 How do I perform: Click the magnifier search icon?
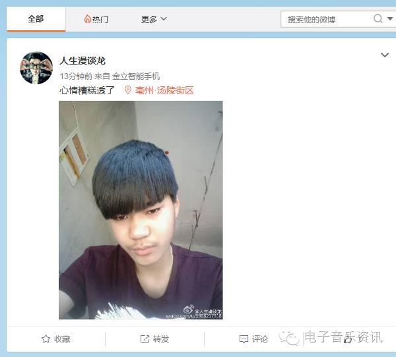click(378, 18)
